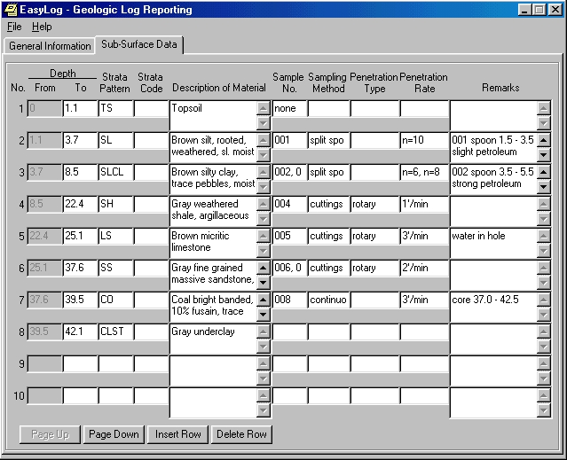Click the continuo sampling method field
Viewport: 567px width, 460px height.
click(x=328, y=300)
